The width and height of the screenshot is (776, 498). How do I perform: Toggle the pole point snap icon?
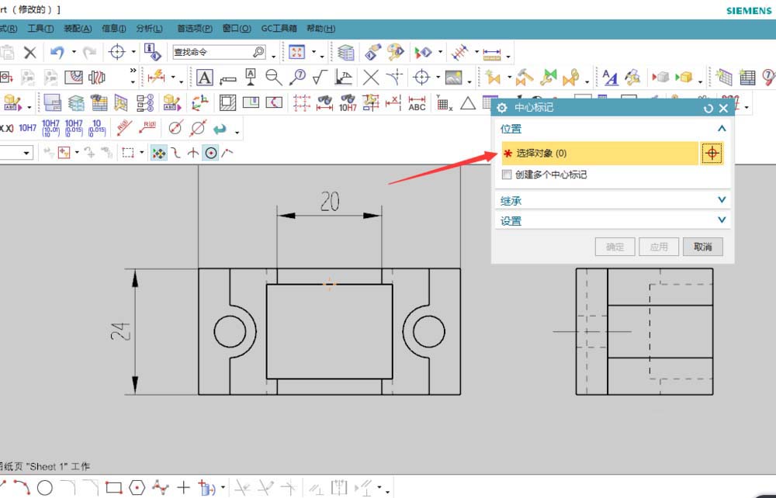click(x=227, y=153)
